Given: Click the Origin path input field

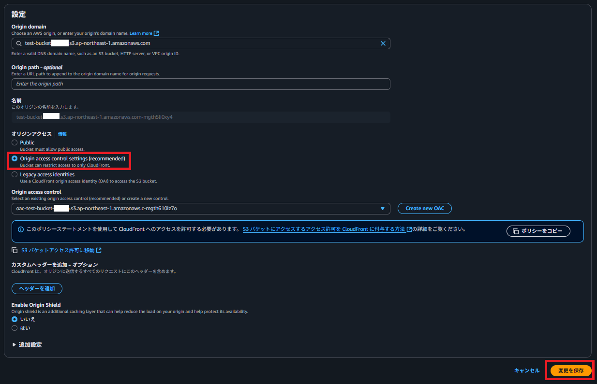Looking at the screenshot, I should coord(201,84).
